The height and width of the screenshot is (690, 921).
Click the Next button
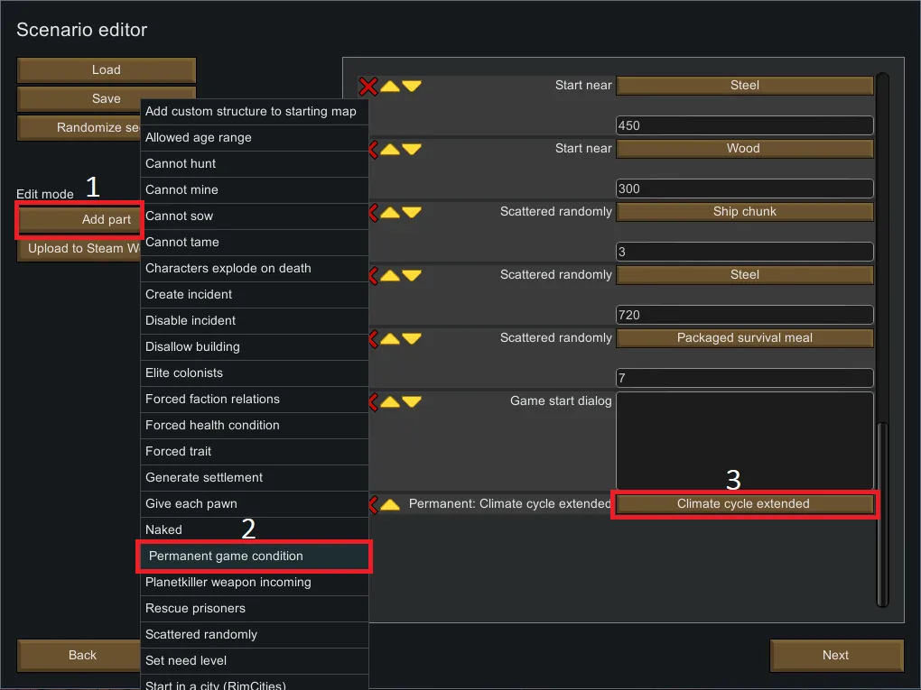pyautogui.click(x=835, y=656)
